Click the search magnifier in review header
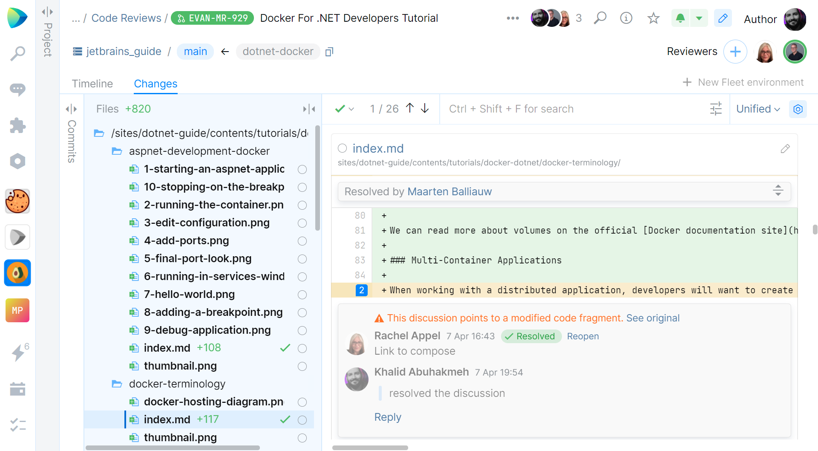The image size is (818, 451). 600,18
